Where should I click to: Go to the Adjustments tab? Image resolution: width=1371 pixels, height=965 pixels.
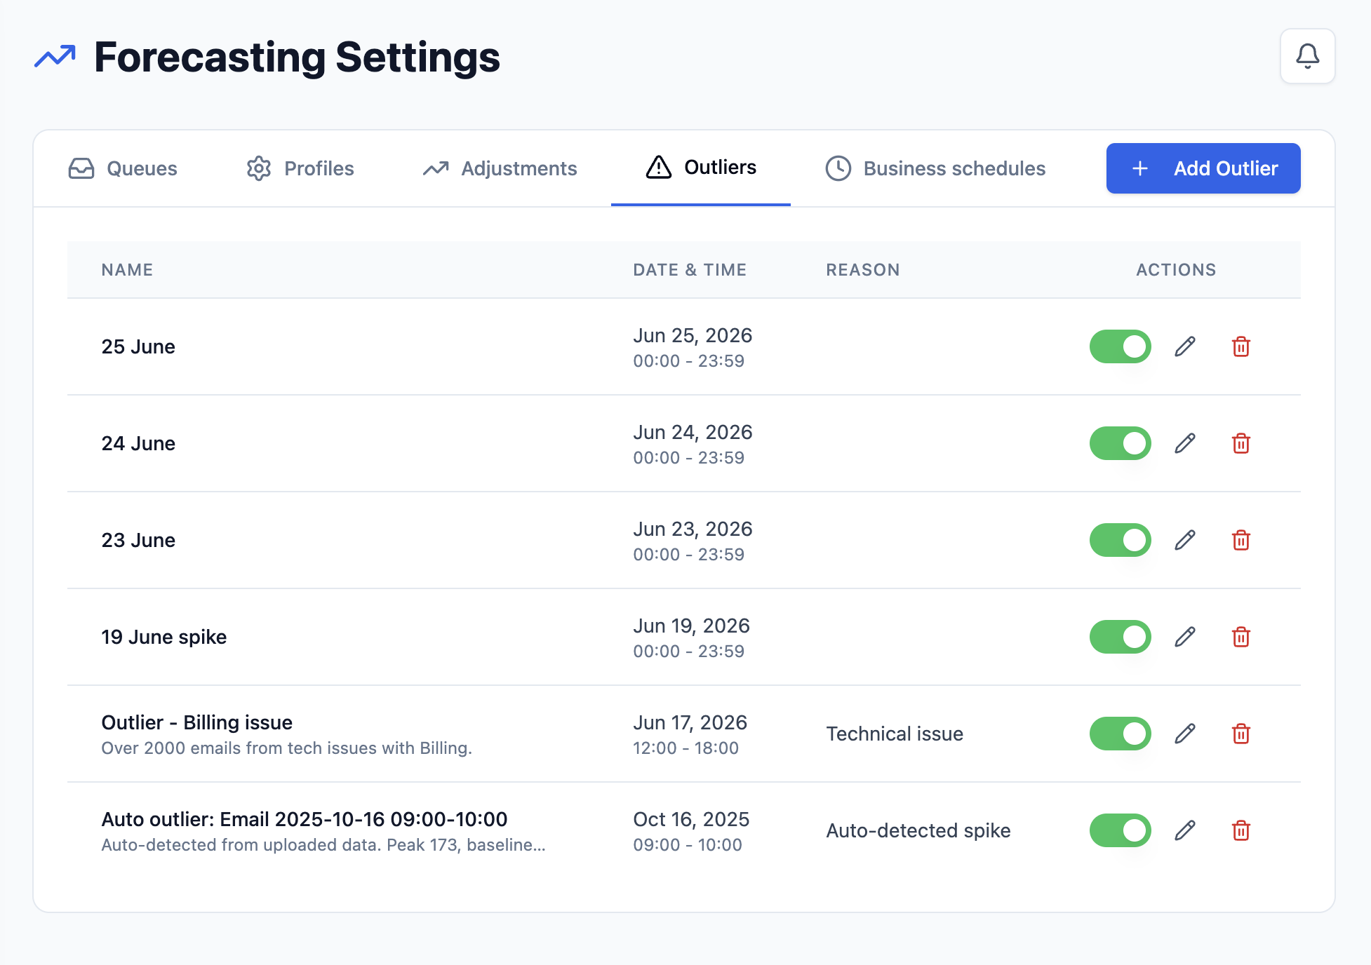coord(500,168)
